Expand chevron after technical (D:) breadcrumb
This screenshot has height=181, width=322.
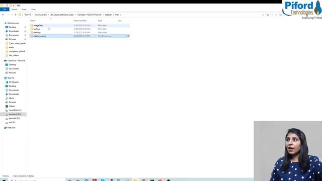click(x=49, y=15)
